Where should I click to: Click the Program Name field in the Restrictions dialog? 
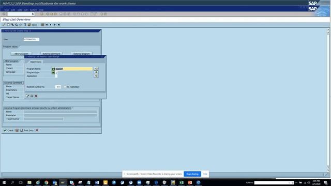point(73,69)
